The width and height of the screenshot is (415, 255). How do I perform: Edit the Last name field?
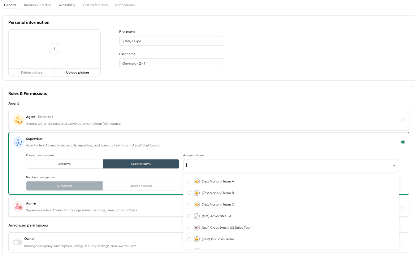(172, 63)
